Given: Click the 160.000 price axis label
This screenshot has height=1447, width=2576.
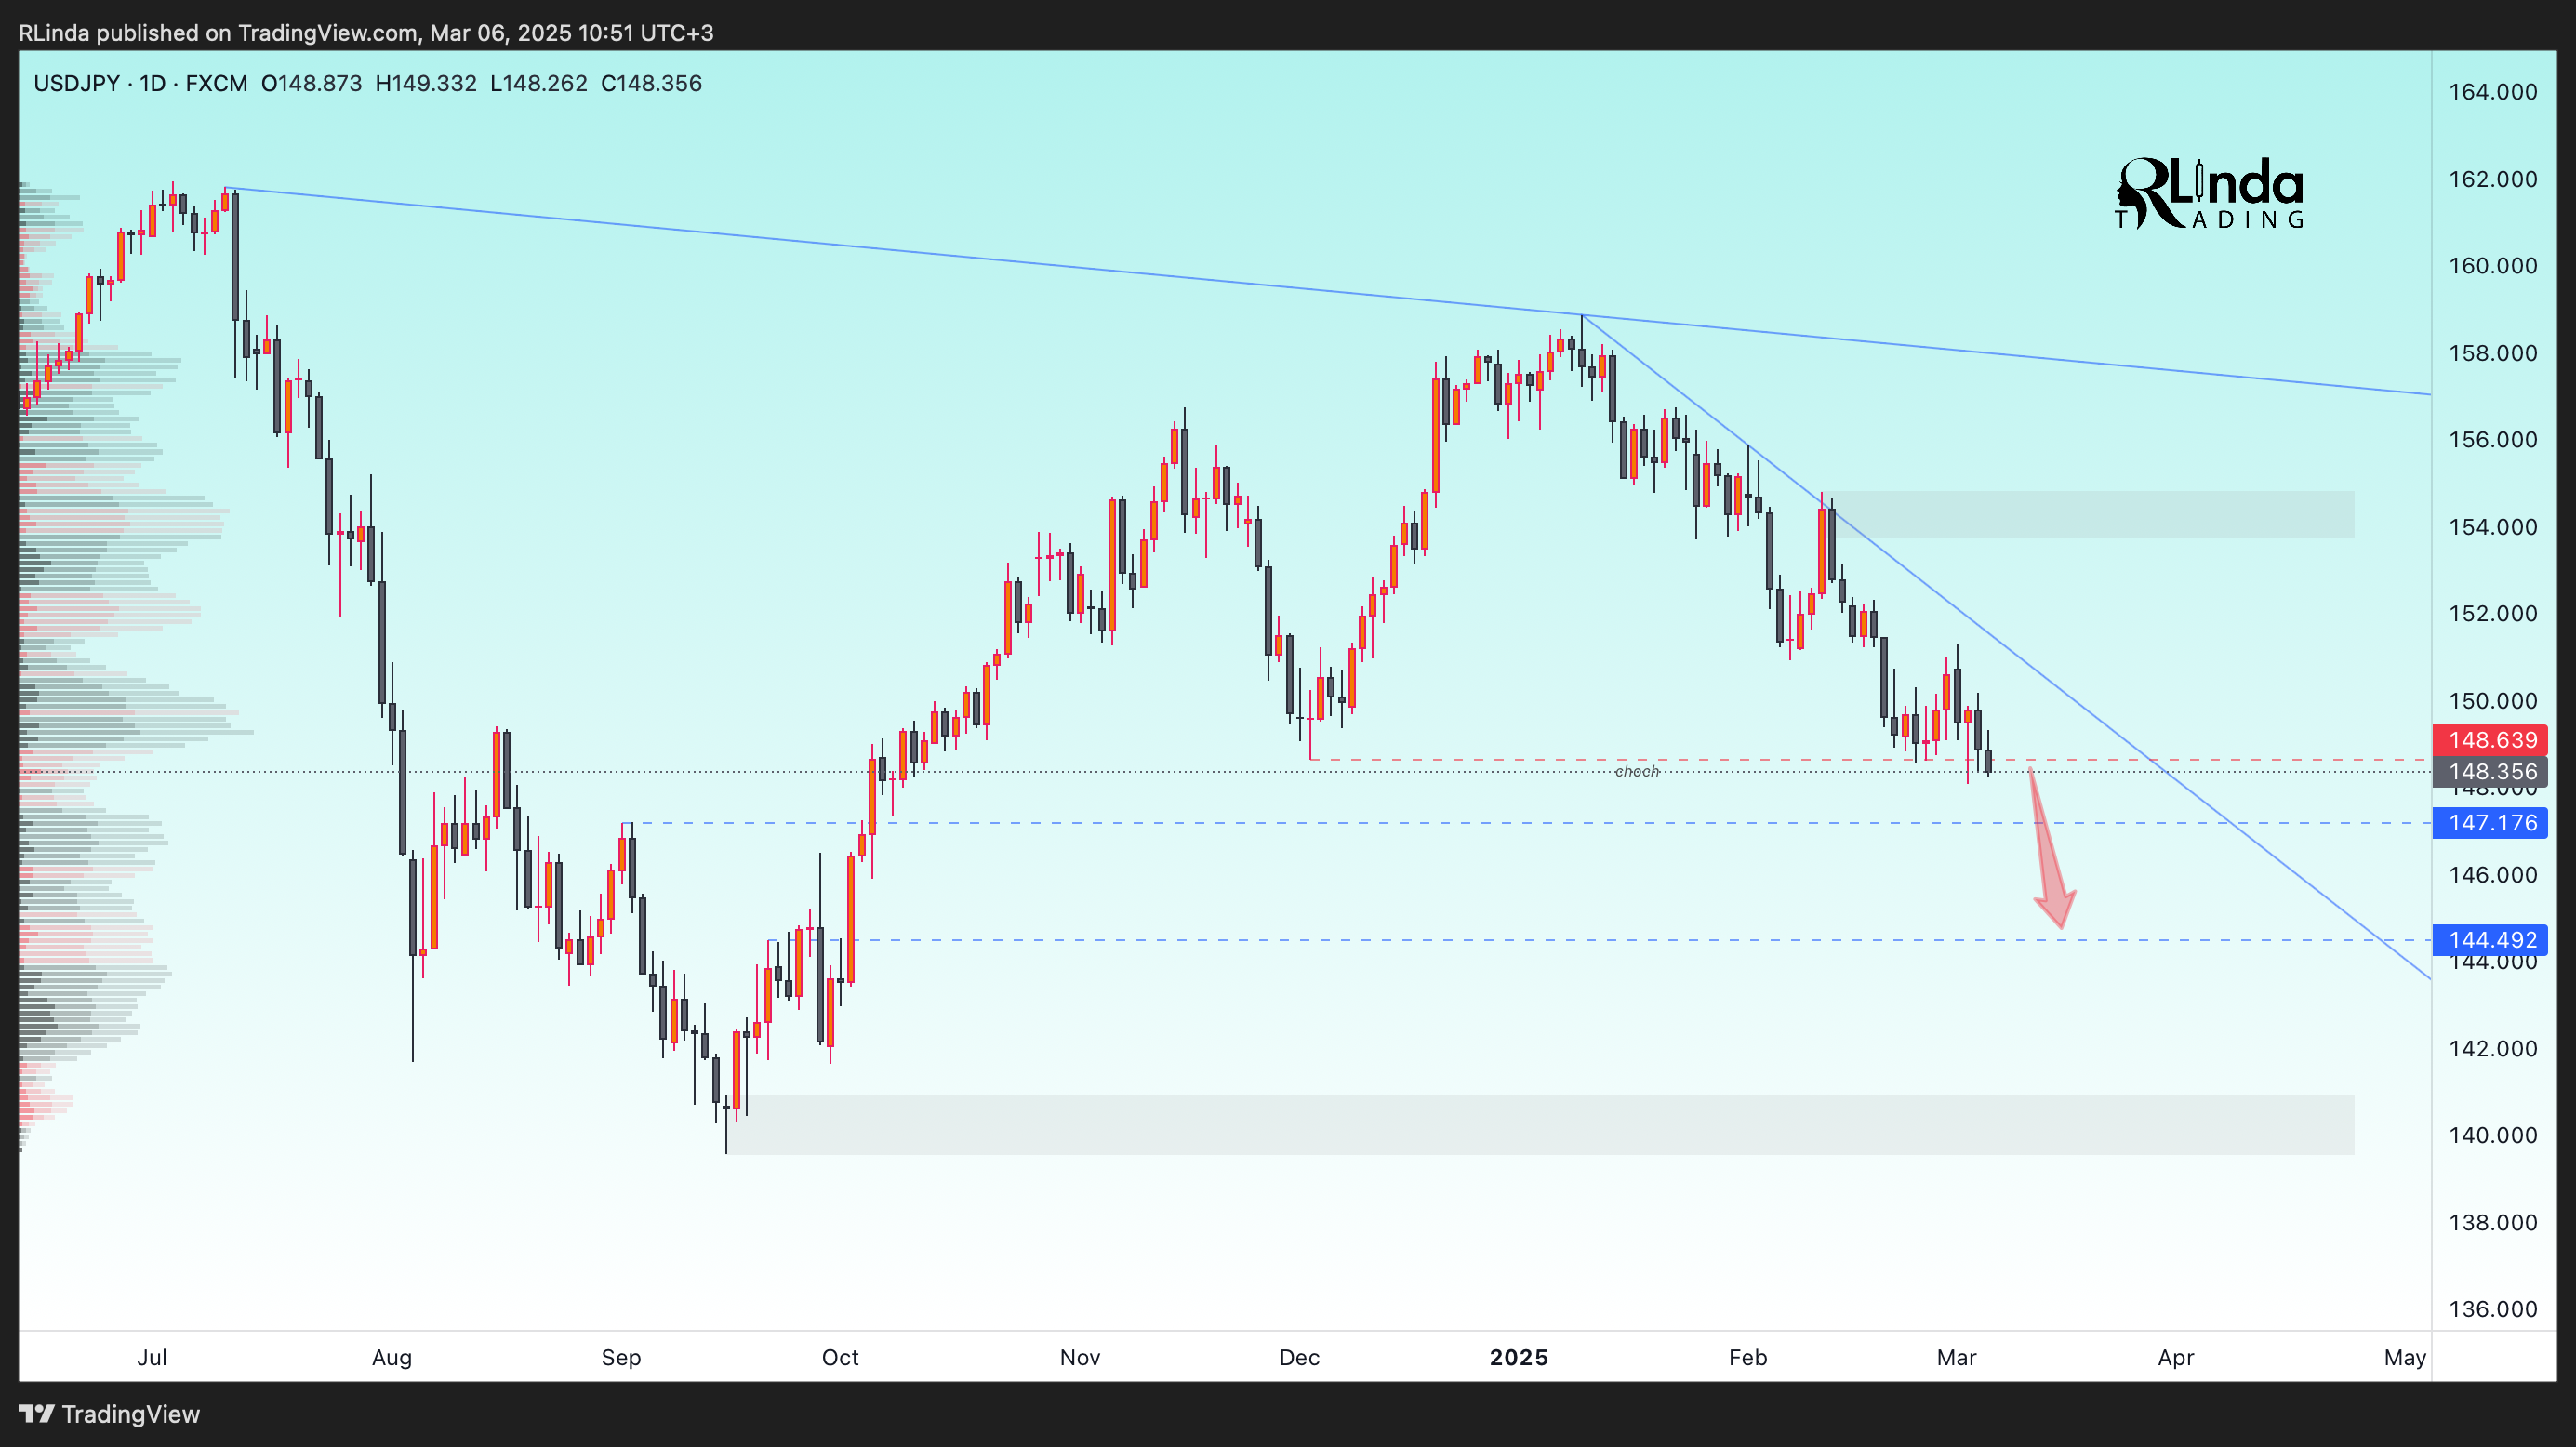Looking at the screenshot, I should click(2492, 266).
